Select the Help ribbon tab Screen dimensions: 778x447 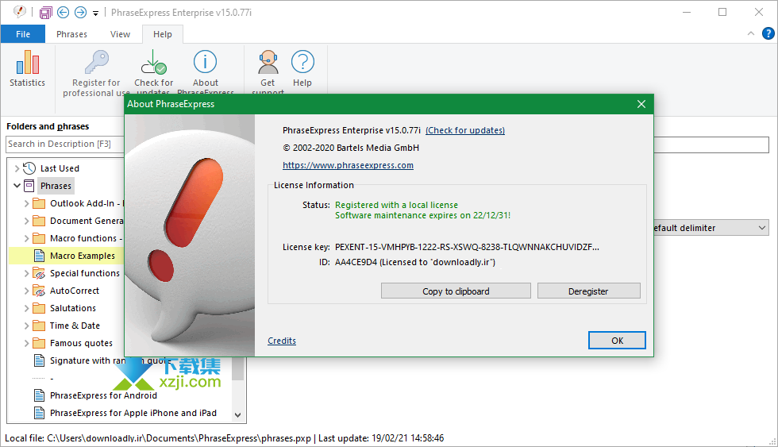point(162,34)
